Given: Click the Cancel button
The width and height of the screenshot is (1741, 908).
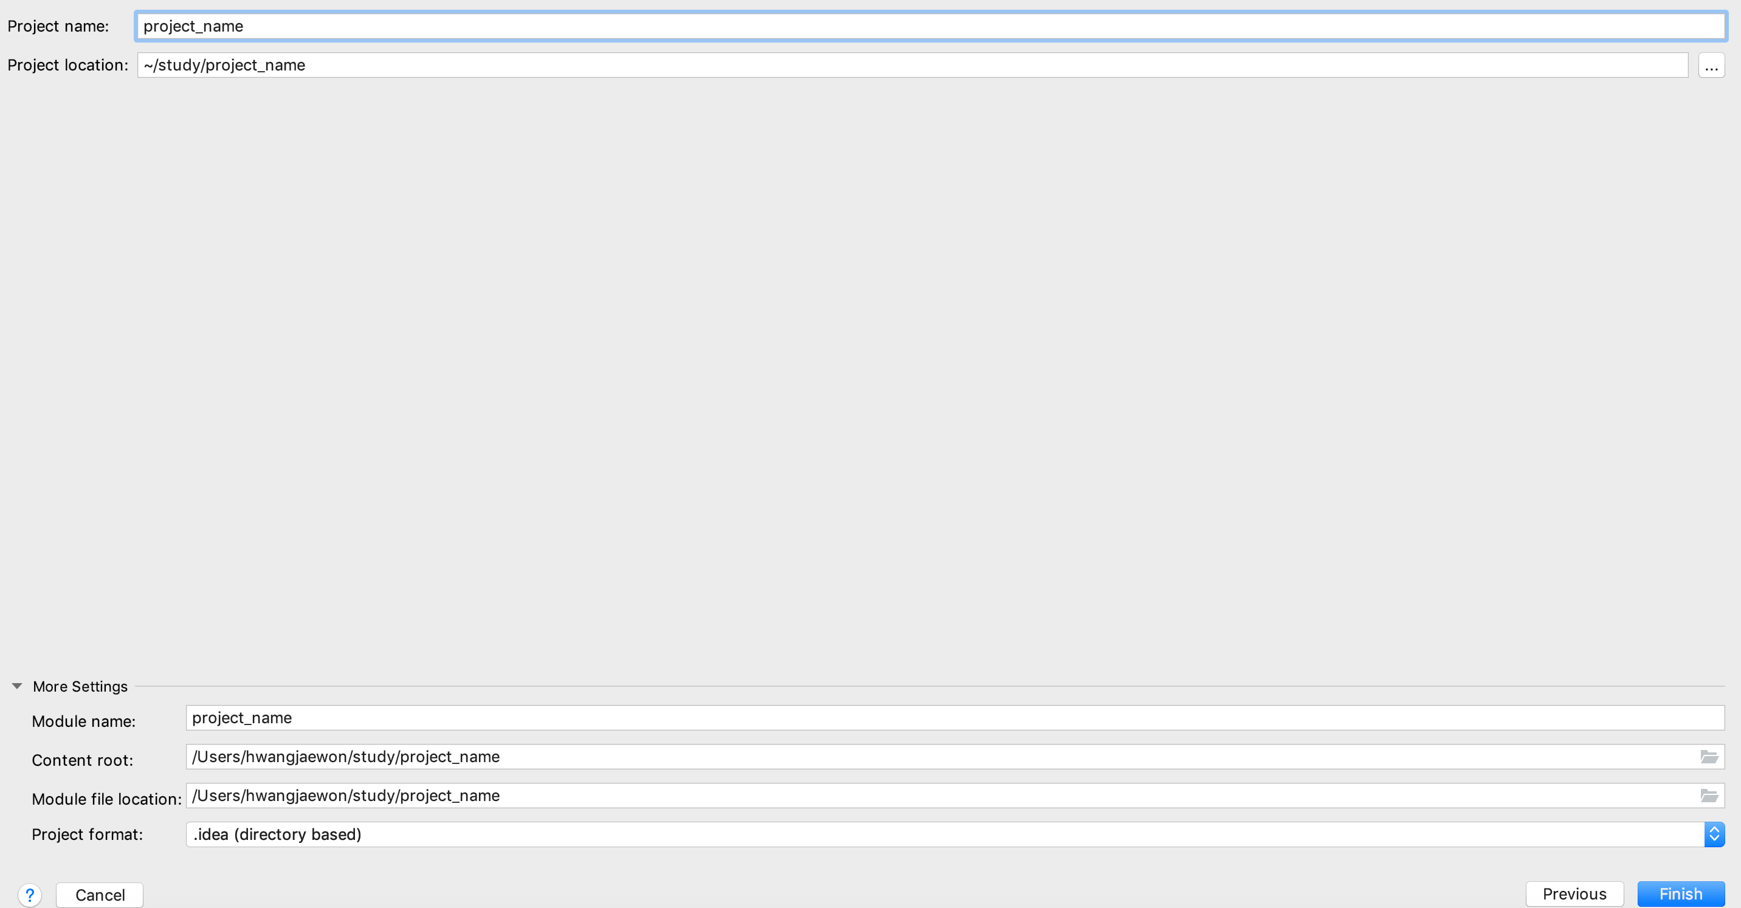Looking at the screenshot, I should coord(99,895).
